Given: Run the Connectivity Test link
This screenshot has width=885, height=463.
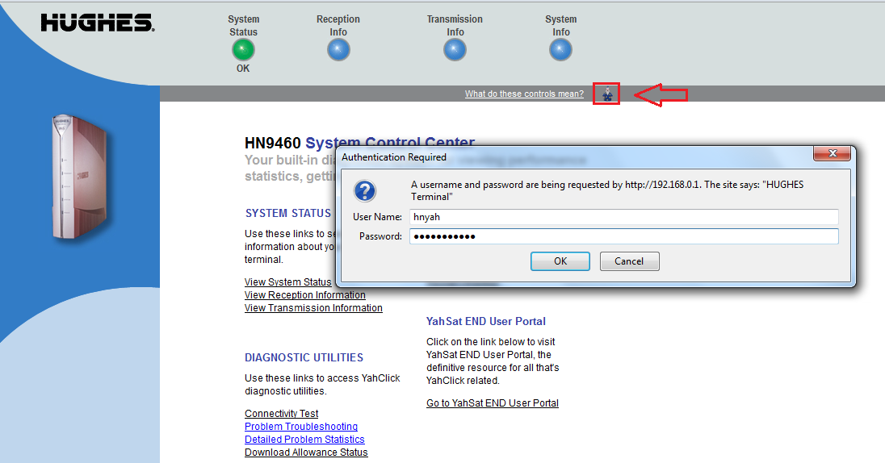Looking at the screenshot, I should click(x=281, y=413).
